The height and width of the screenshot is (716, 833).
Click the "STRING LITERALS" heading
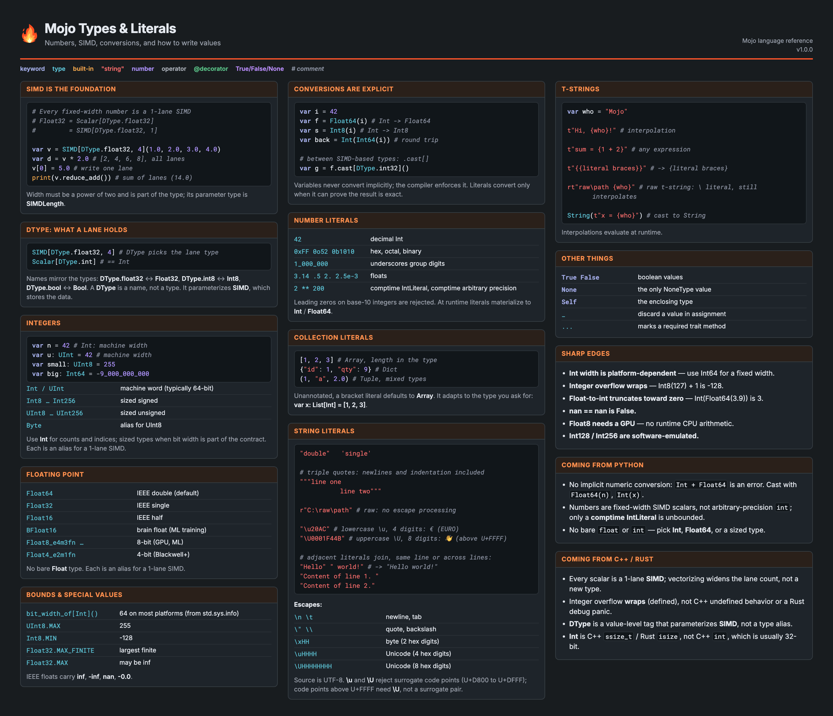click(324, 431)
